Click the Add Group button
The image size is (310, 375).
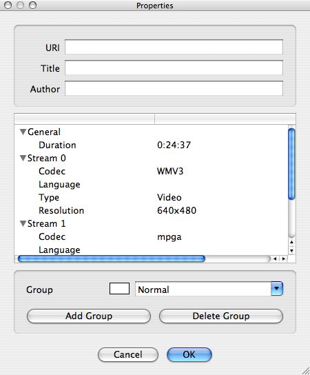[x=89, y=316]
